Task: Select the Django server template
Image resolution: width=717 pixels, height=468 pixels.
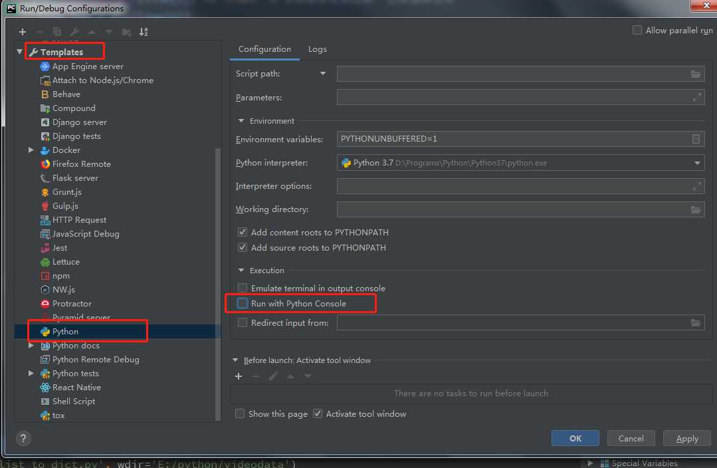Action: pyautogui.click(x=74, y=122)
